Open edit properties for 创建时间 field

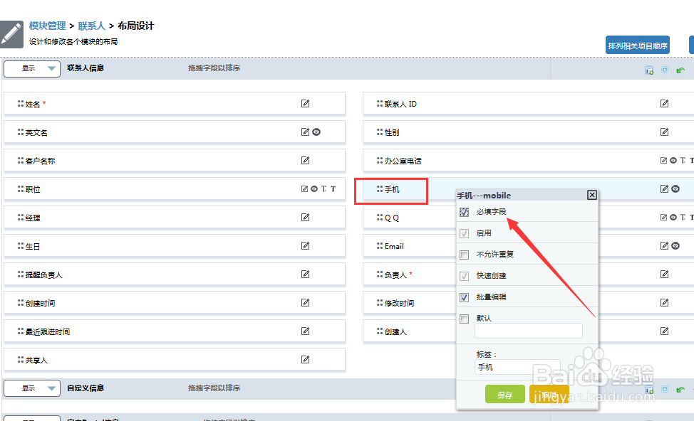click(306, 303)
